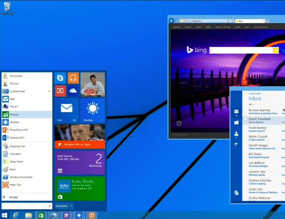The image size is (285, 219).
Task: Open Snipping Tool from the Start menu
Action: coord(27,146)
